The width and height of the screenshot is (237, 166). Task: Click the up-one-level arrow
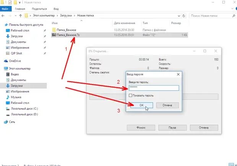[21, 16]
